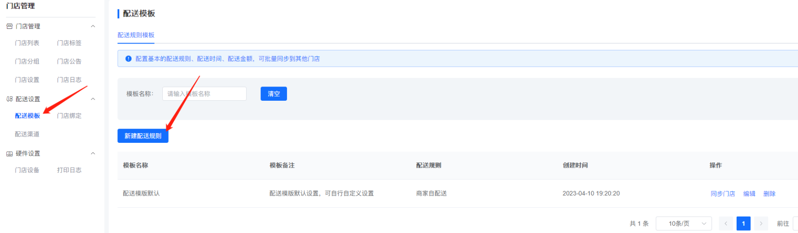Click the 门店管理 subsection header label
Image resolution: width=798 pixels, height=233 pixels.
pyautogui.click(x=28, y=27)
